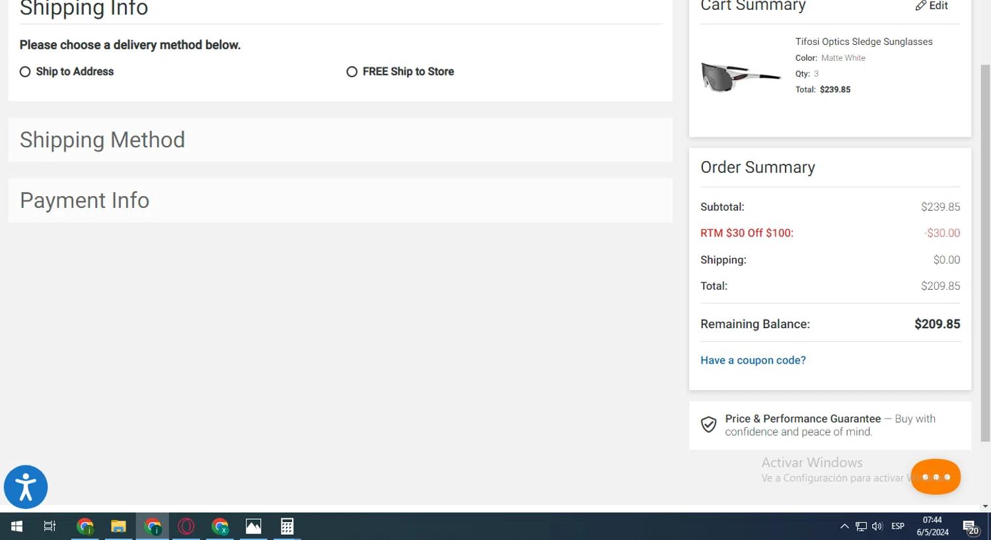Change the ESP input language

coord(898,526)
